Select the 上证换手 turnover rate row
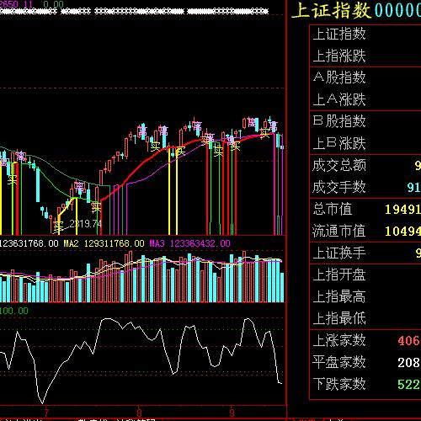Image resolution: width=421 pixels, height=421 pixels. click(x=365, y=253)
